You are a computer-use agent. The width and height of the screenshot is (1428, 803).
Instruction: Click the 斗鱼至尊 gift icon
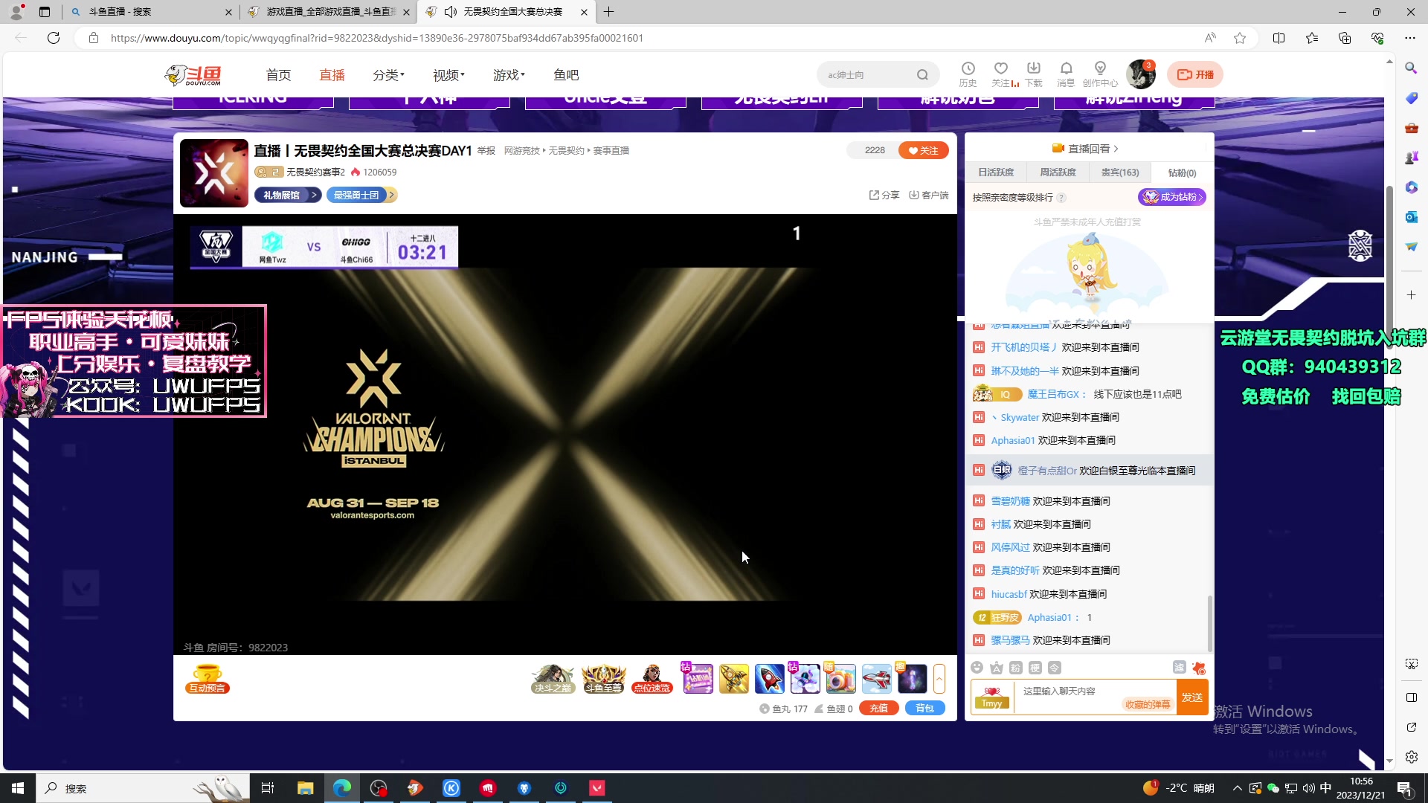[x=603, y=678]
